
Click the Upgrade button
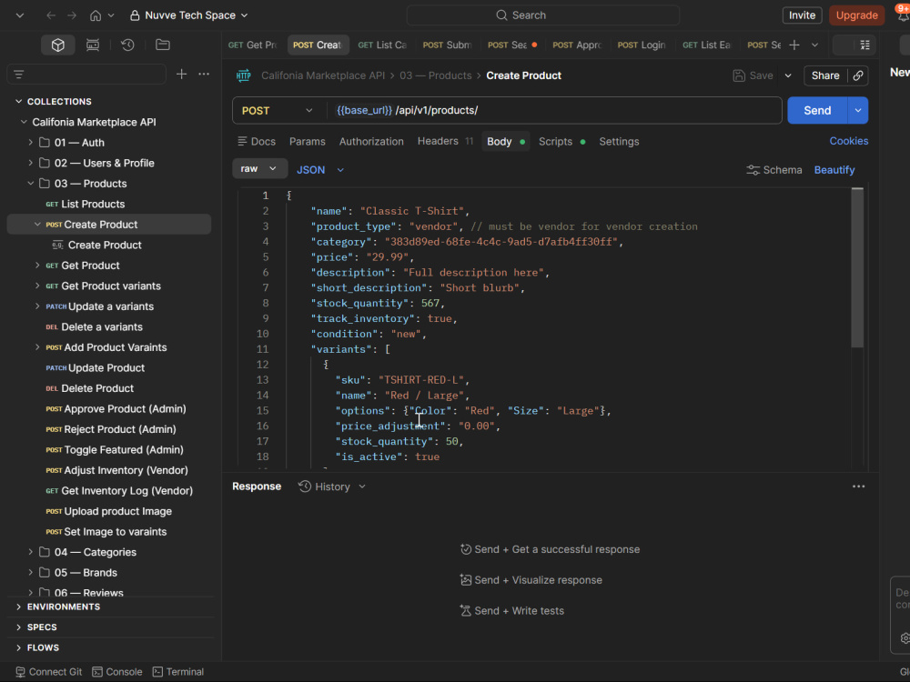point(856,15)
